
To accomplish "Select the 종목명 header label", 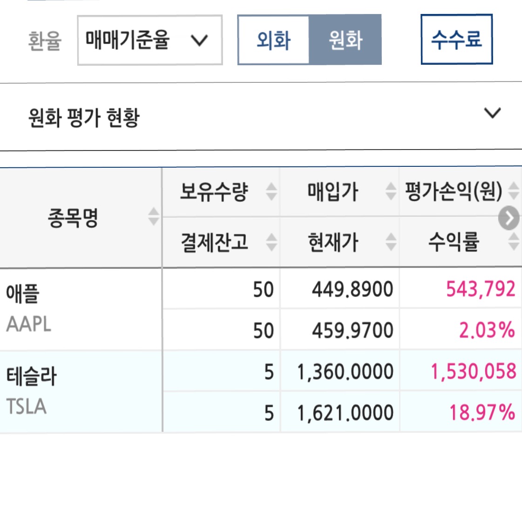I will point(73,218).
